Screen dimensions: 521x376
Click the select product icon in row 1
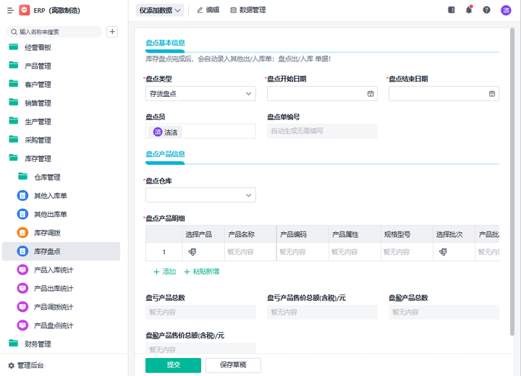(x=193, y=252)
